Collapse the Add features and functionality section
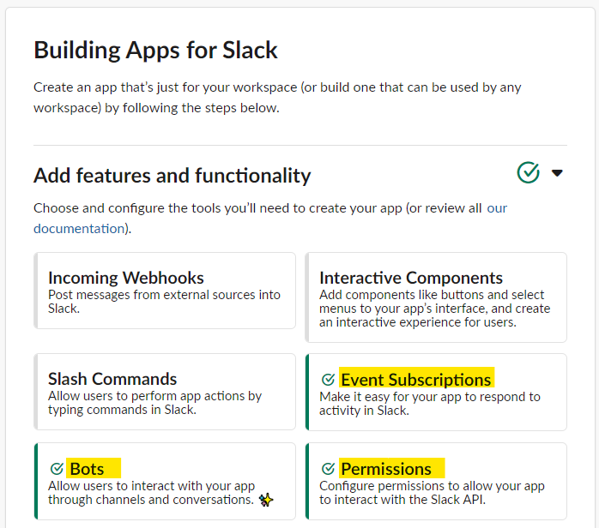This screenshot has height=528, width=599. (x=557, y=173)
